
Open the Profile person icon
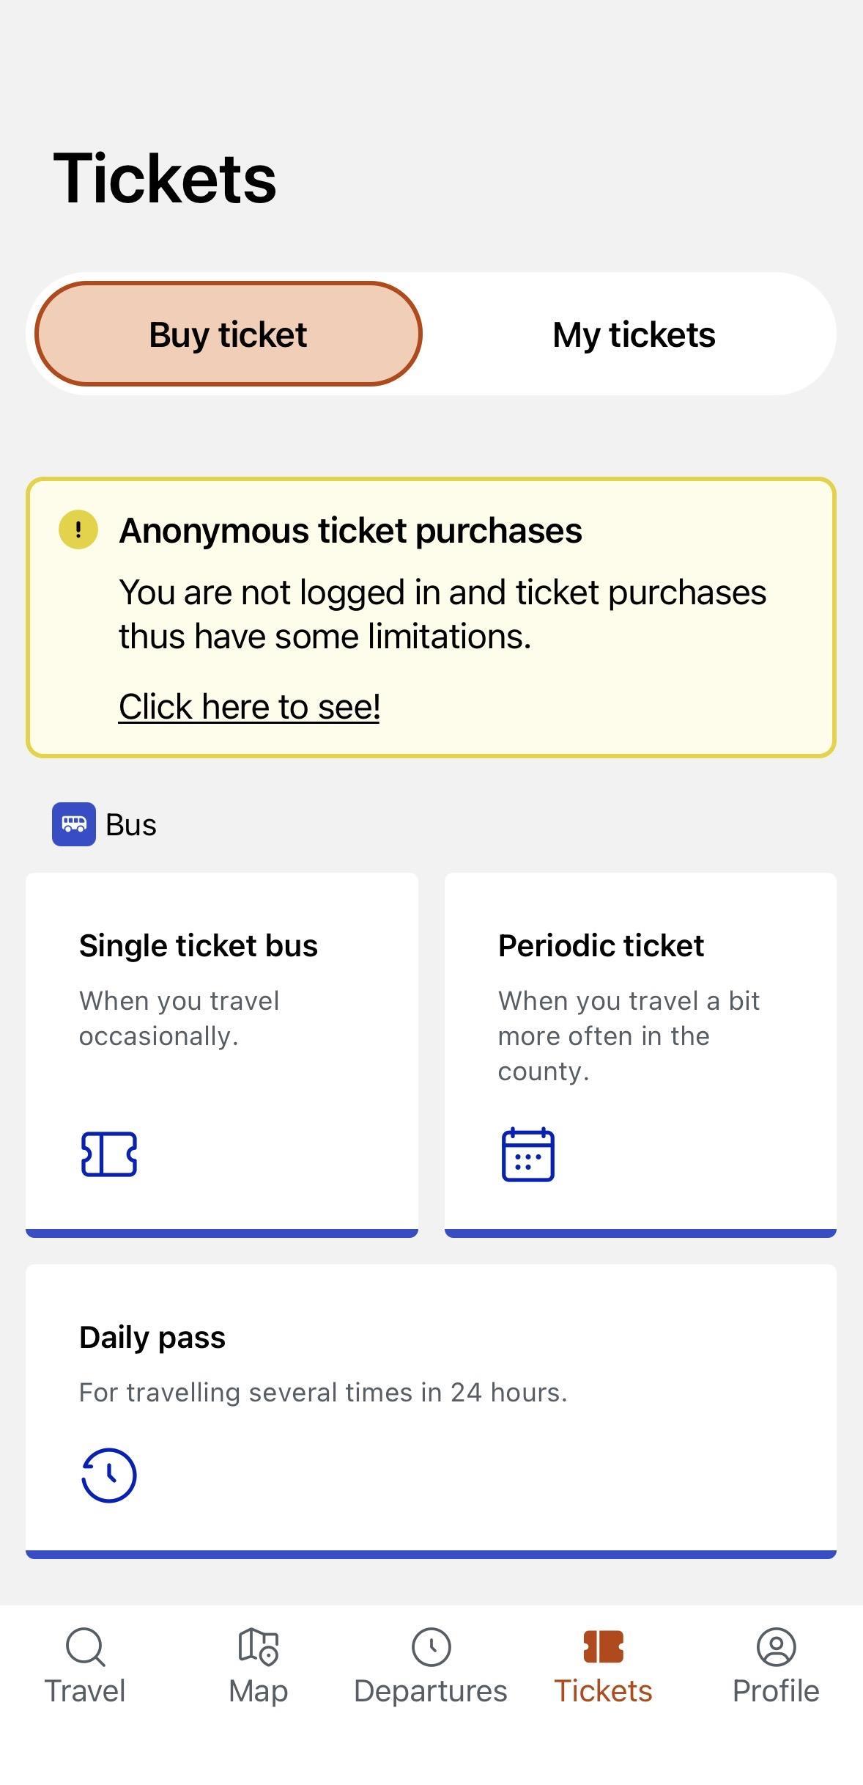tap(776, 1647)
